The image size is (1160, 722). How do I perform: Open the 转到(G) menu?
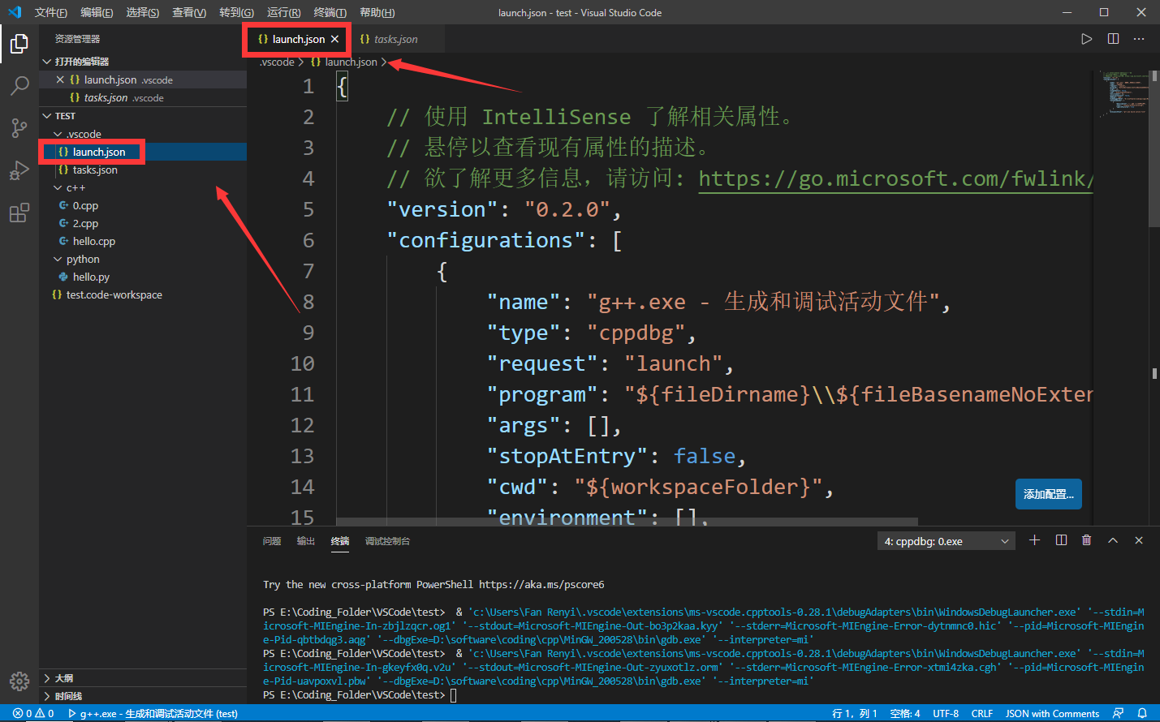tap(236, 12)
